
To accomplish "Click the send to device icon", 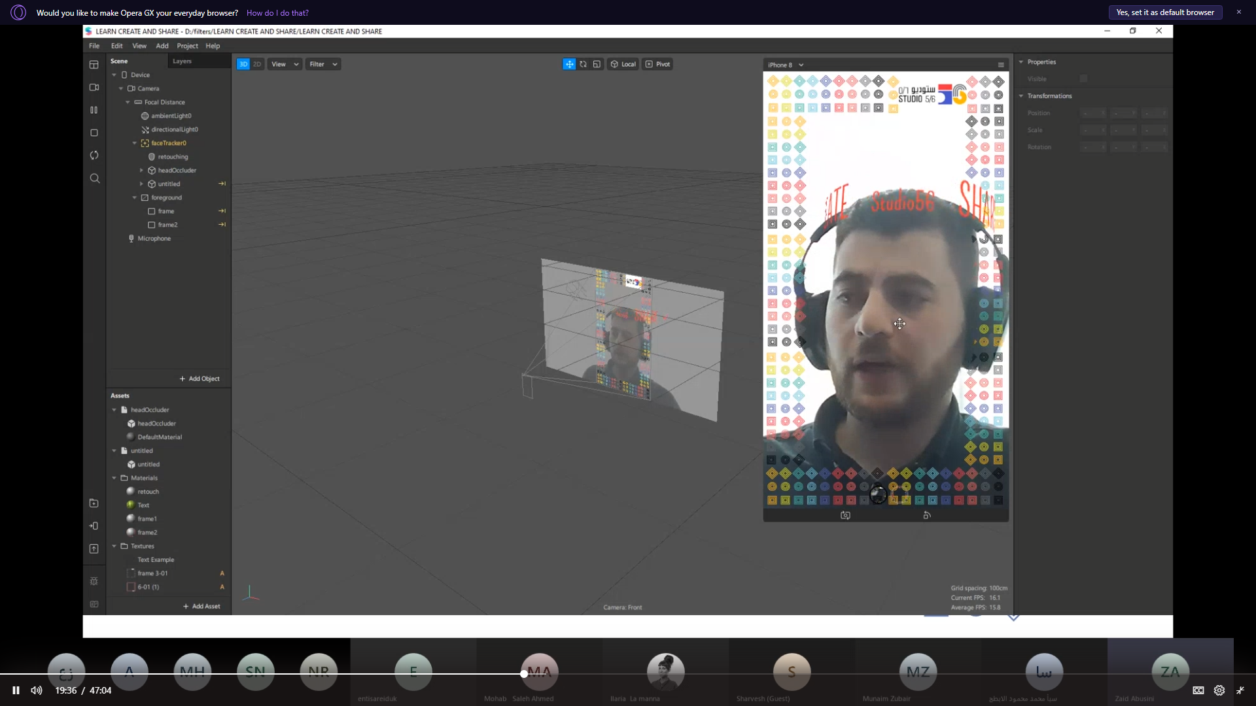I will (x=94, y=526).
